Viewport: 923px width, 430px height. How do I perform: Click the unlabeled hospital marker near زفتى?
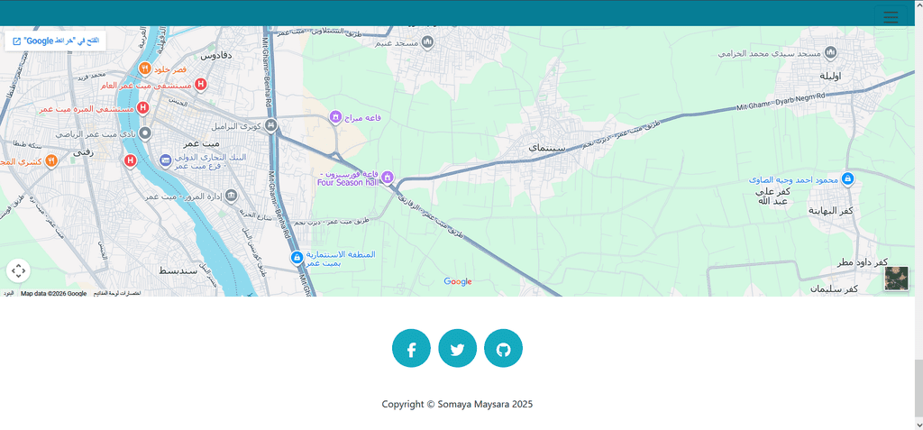(130, 160)
